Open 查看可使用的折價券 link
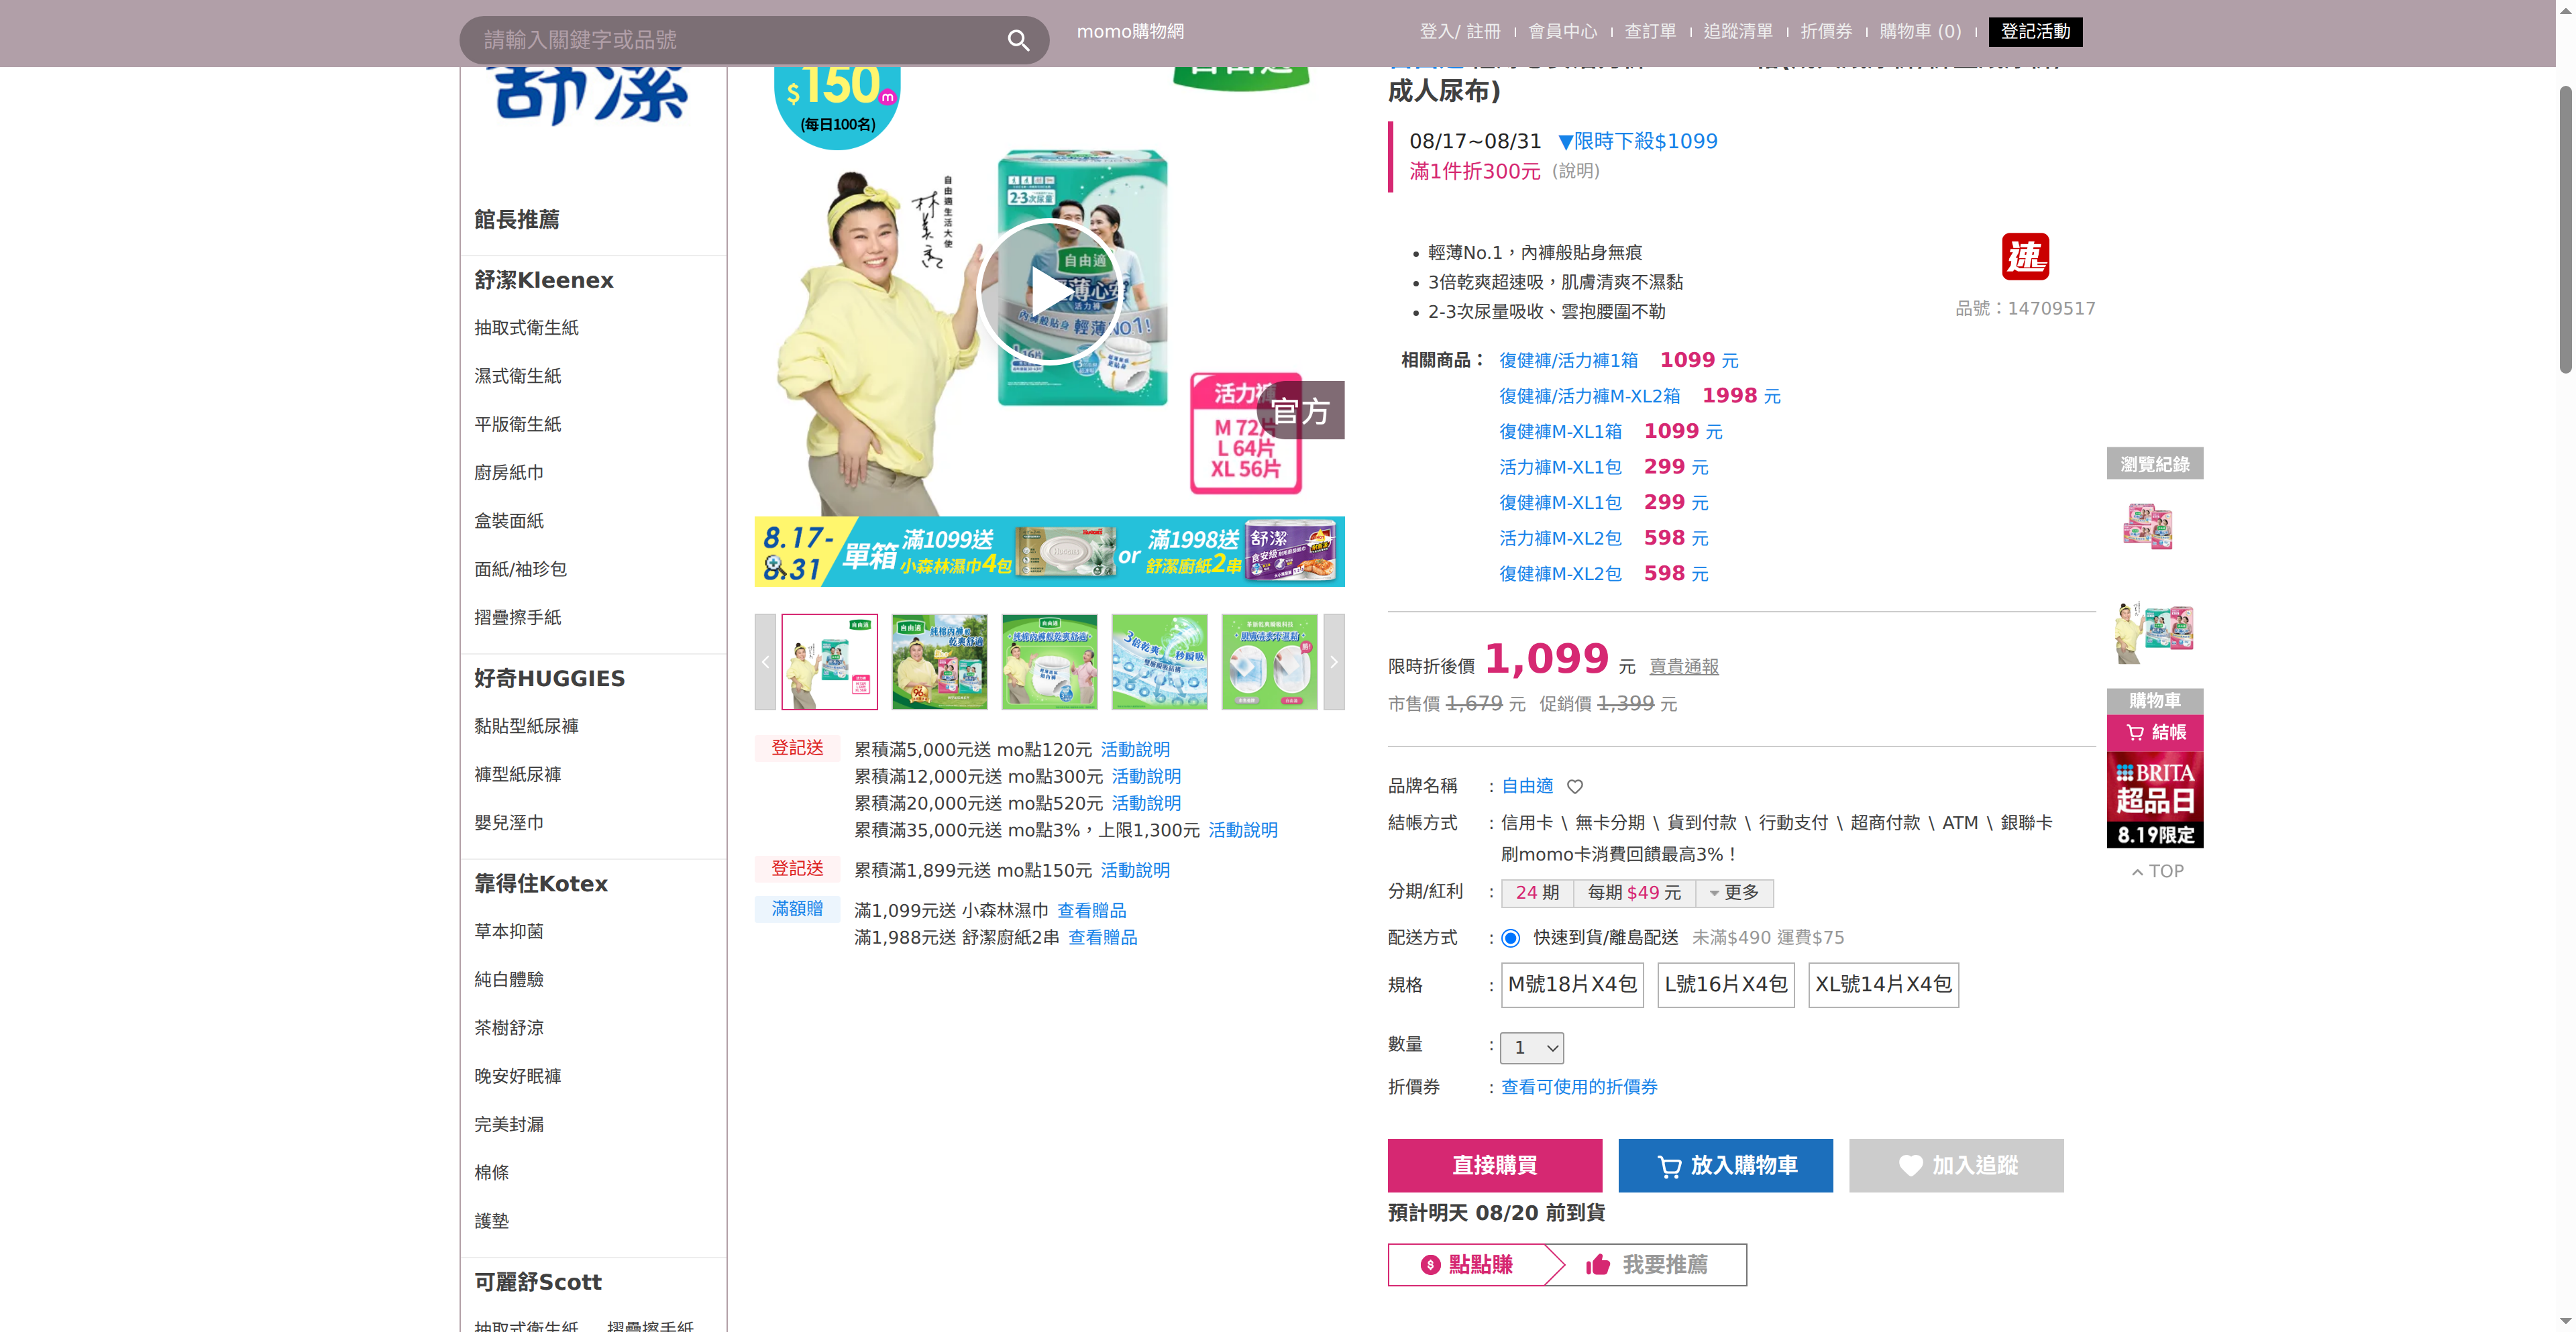The height and width of the screenshot is (1332, 2576). click(1579, 1087)
